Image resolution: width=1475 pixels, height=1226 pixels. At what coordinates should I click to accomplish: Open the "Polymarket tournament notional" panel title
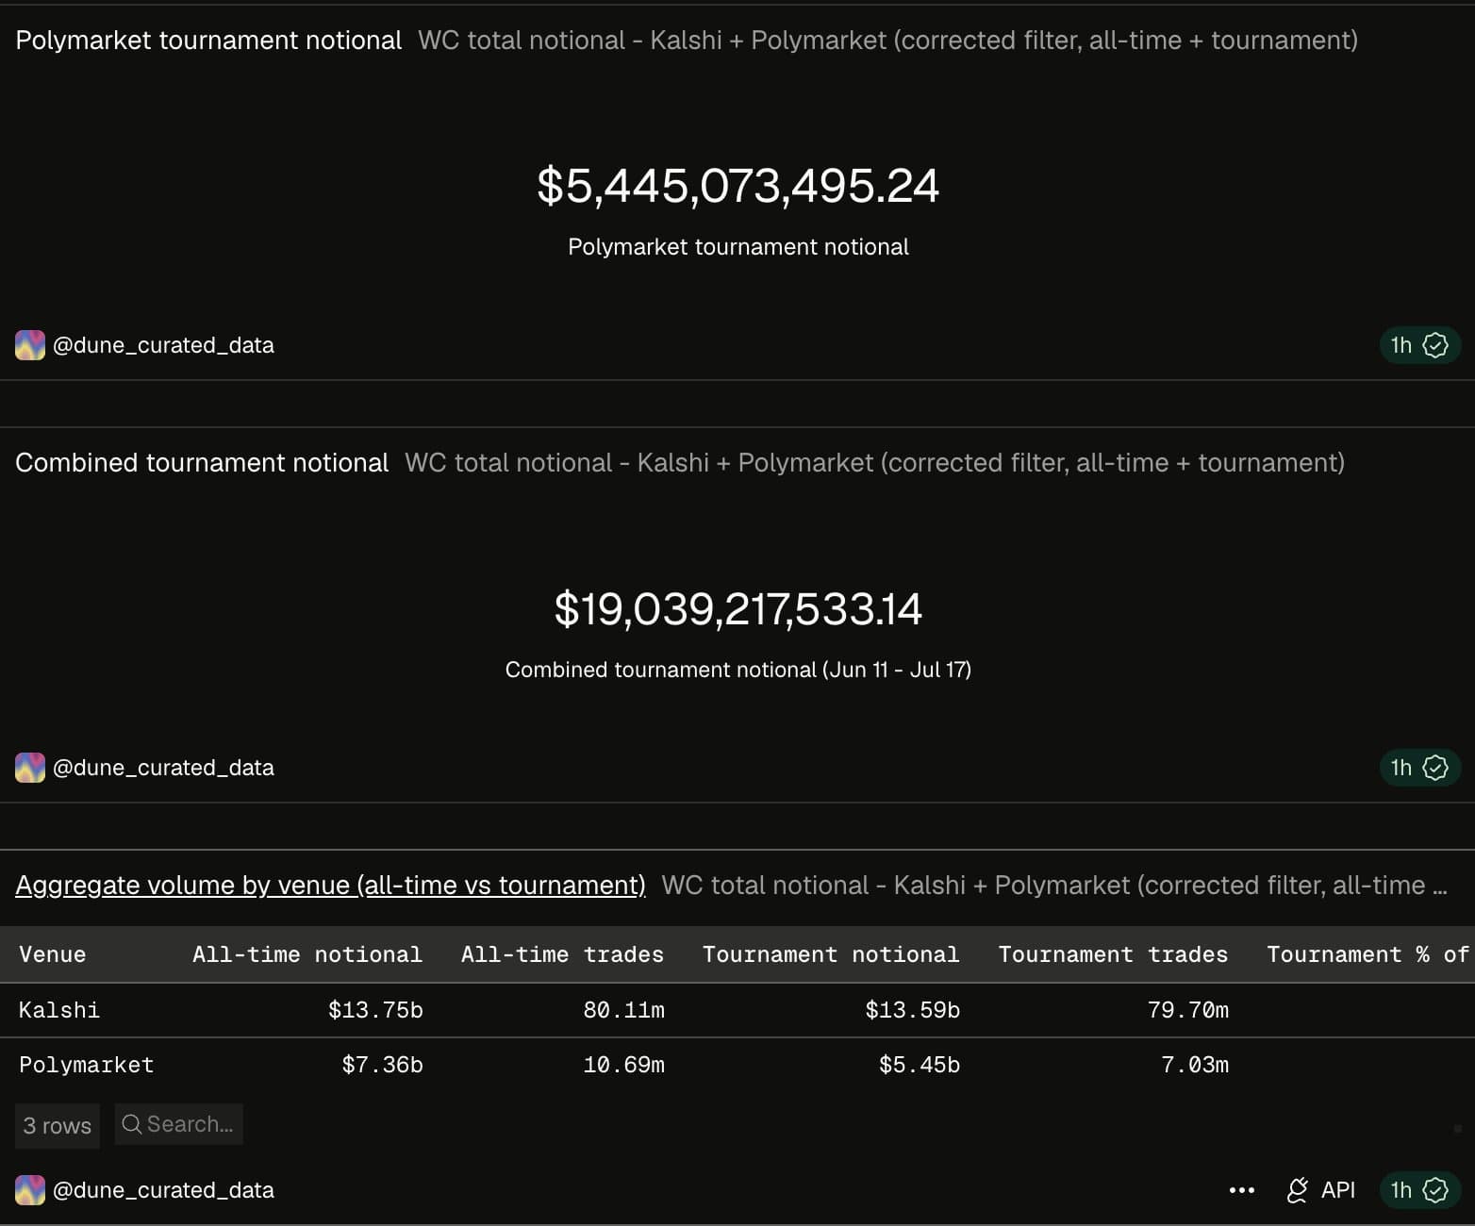(208, 41)
